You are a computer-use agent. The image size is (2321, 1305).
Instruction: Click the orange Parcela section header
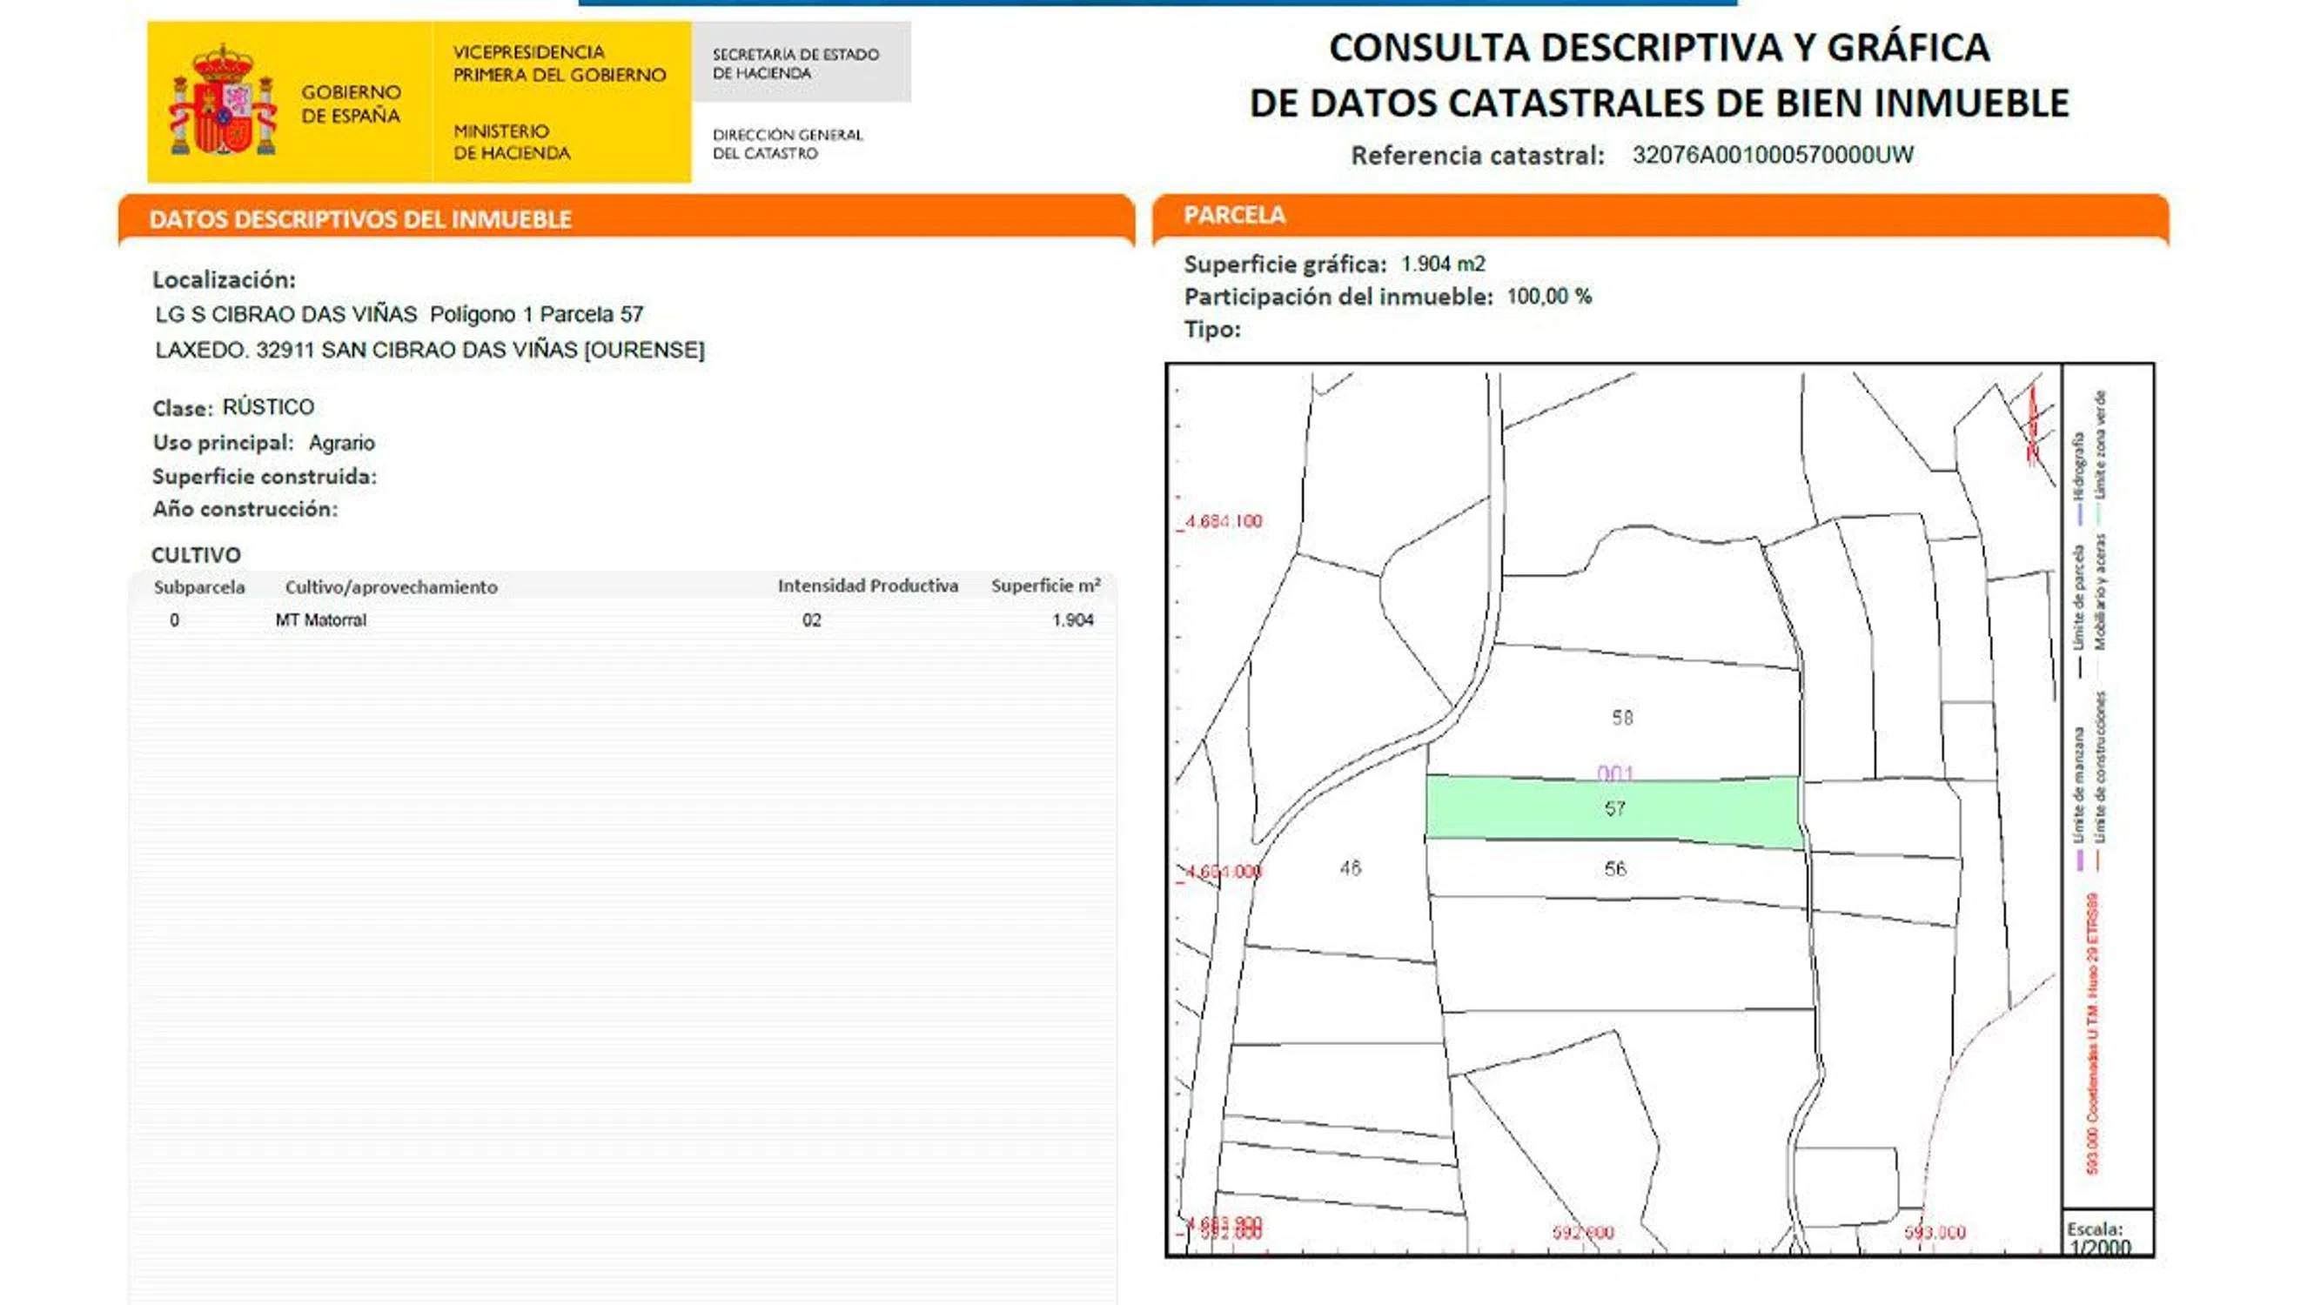click(x=1233, y=215)
